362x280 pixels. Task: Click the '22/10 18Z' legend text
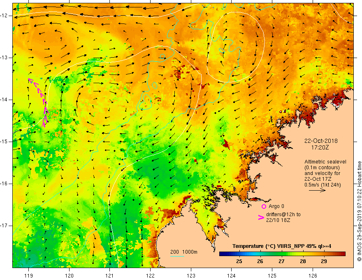278,220
